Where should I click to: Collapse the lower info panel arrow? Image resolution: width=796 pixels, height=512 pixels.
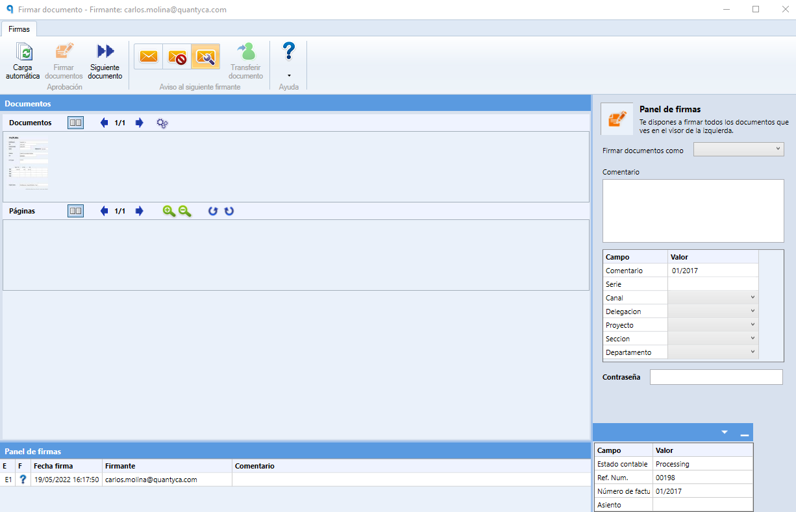725,432
